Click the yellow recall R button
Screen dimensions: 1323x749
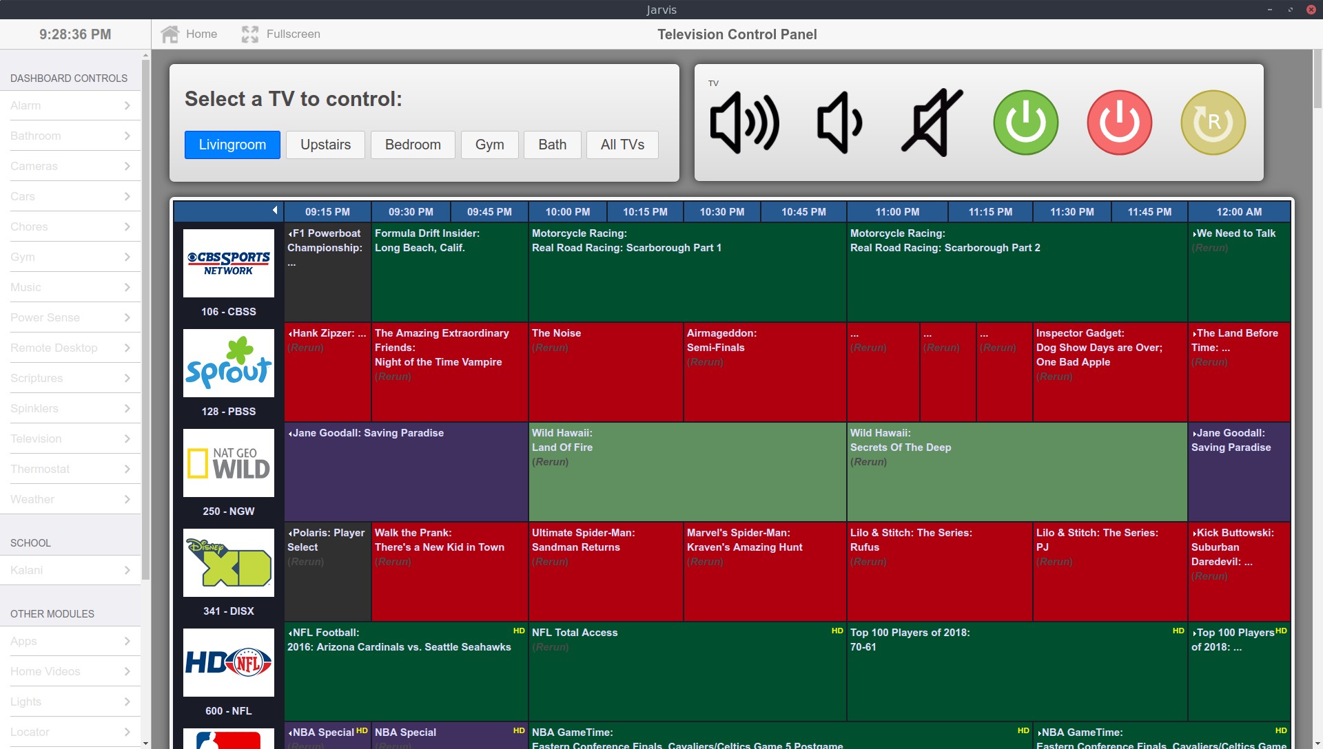click(x=1213, y=123)
